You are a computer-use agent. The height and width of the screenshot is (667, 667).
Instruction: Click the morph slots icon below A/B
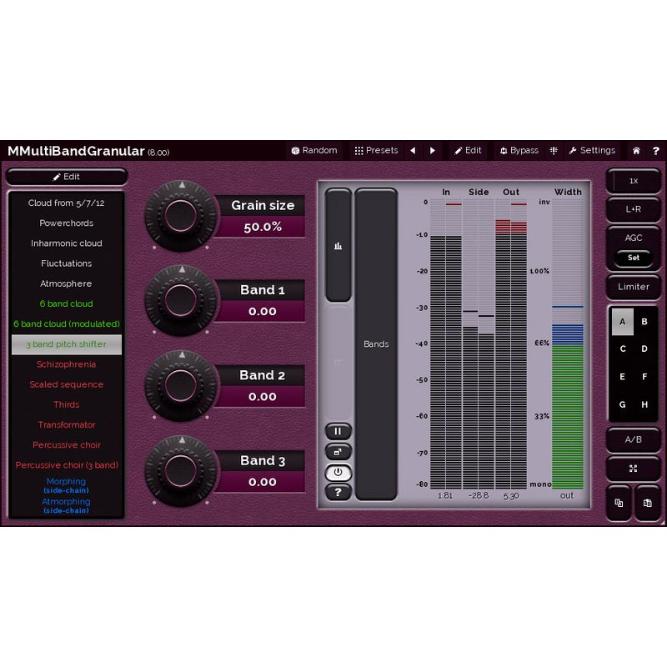coord(634,469)
